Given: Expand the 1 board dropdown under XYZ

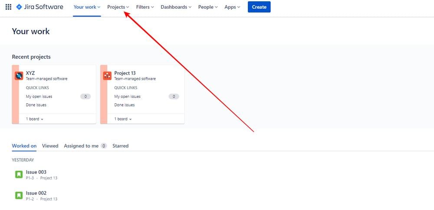Looking at the screenshot, I should coord(35,119).
